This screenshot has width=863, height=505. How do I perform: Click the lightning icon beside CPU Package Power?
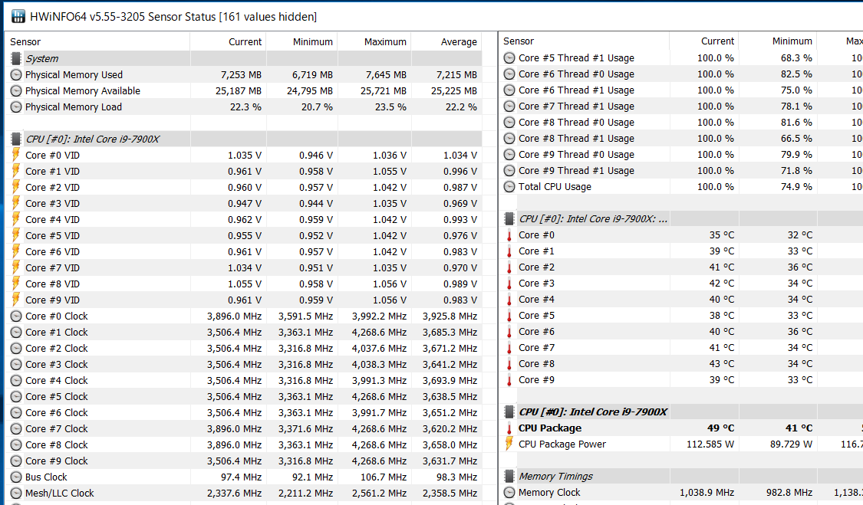[509, 444]
